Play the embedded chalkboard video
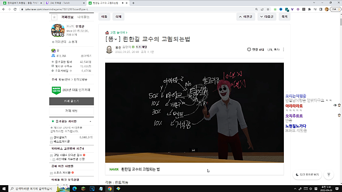 [195, 113]
